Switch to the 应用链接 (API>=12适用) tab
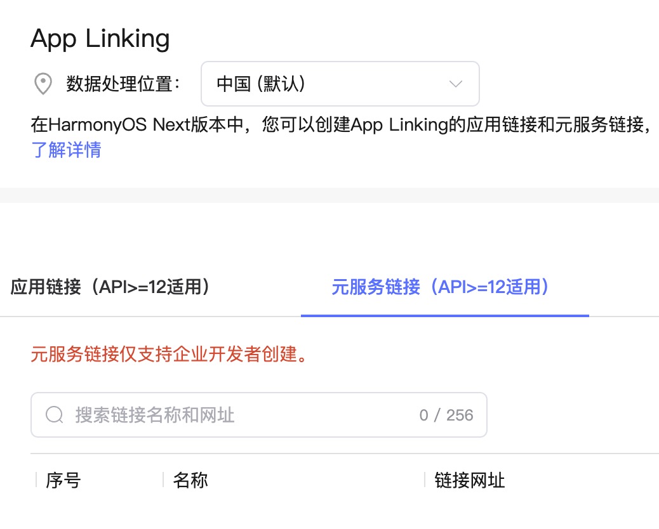Image resolution: width=659 pixels, height=529 pixels. 110,287
